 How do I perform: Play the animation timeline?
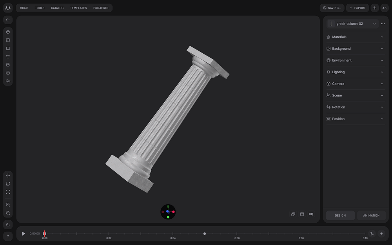(23, 234)
